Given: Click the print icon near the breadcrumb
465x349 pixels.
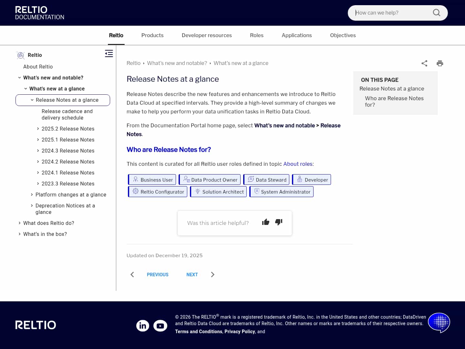Looking at the screenshot, I should coord(440,63).
